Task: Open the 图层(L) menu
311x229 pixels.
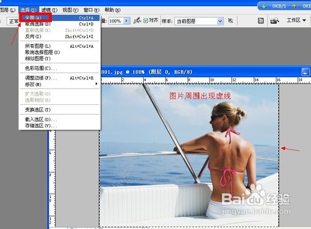Action: click(x=7, y=10)
